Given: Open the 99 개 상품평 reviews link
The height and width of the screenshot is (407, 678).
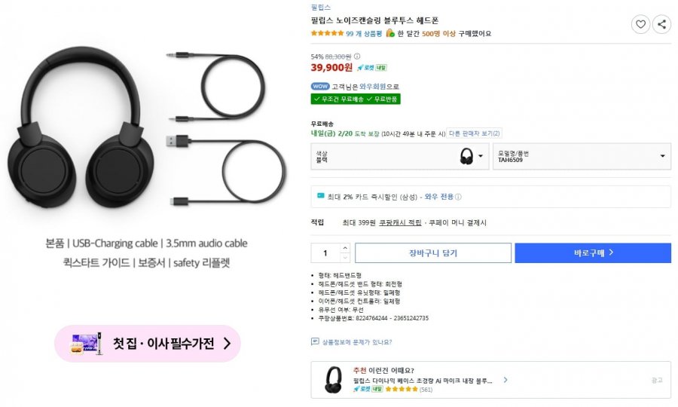Looking at the screenshot, I should click(x=364, y=33).
